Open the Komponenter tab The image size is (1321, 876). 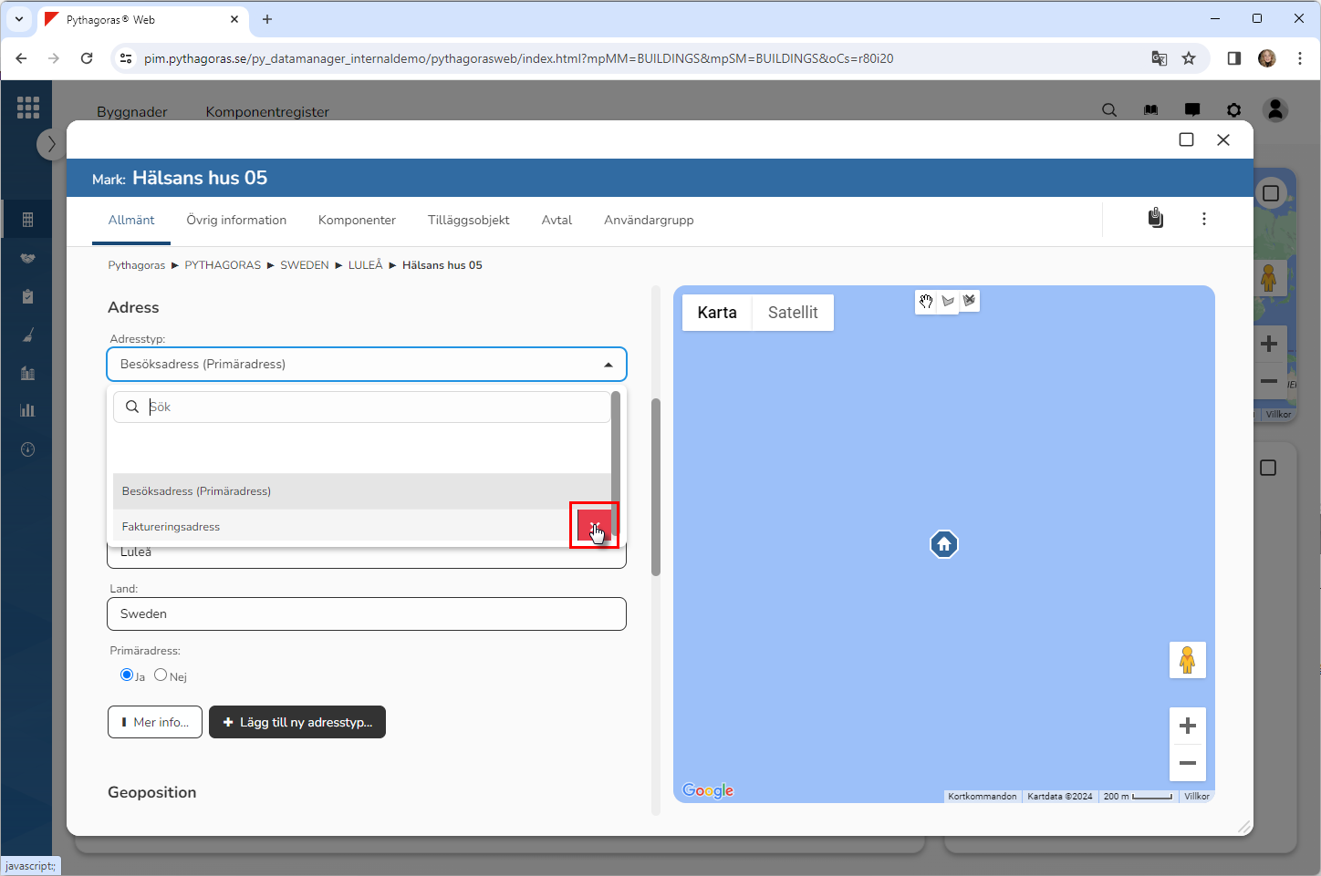pos(357,221)
